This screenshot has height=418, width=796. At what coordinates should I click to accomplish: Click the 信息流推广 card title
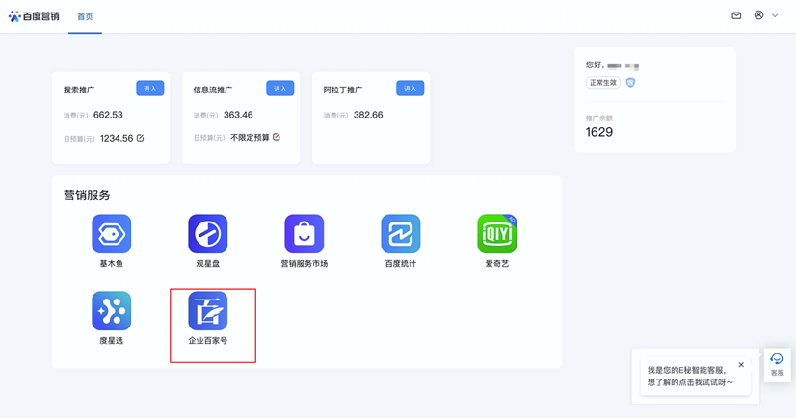213,90
